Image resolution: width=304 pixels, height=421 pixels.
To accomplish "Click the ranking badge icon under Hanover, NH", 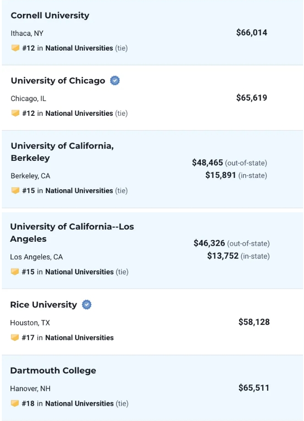I will pos(15,404).
